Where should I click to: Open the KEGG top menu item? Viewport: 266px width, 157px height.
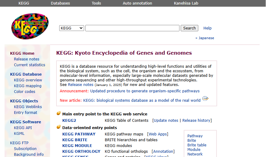pos(24,3)
